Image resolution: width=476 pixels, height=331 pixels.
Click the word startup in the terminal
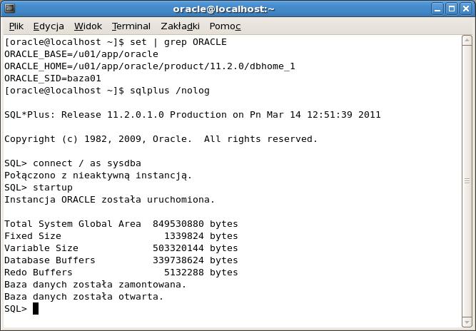click(x=53, y=188)
